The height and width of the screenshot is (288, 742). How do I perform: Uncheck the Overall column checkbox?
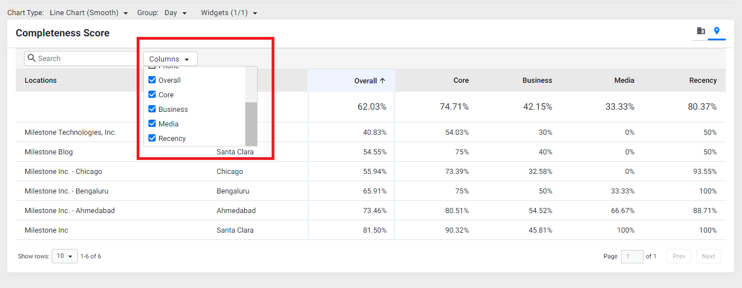tap(152, 80)
